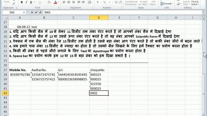Expand the formula bar chevron

203,12
